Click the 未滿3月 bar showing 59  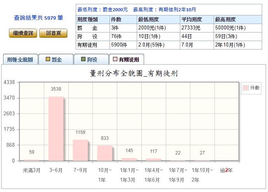tap(31, 160)
